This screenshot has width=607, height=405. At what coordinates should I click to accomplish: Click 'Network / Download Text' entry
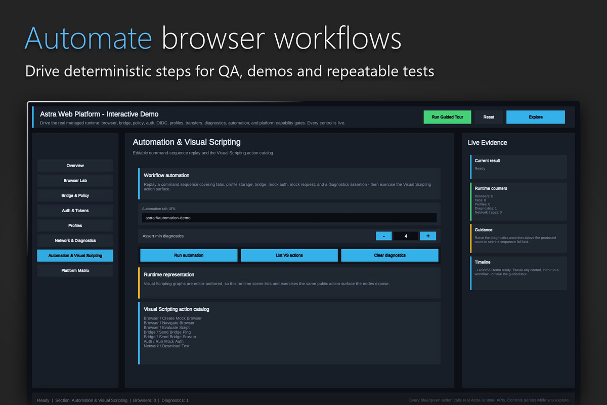(166, 346)
